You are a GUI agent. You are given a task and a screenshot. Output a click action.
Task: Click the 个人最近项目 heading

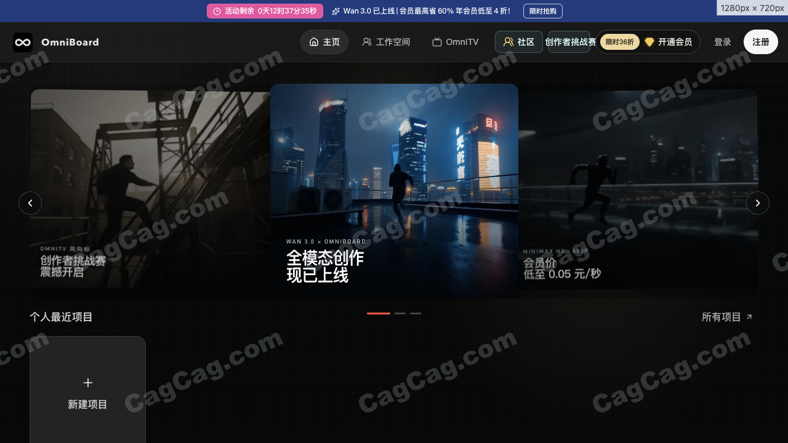(x=62, y=317)
